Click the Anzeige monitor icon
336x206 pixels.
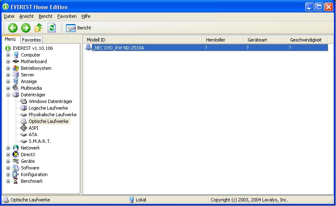point(16,81)
